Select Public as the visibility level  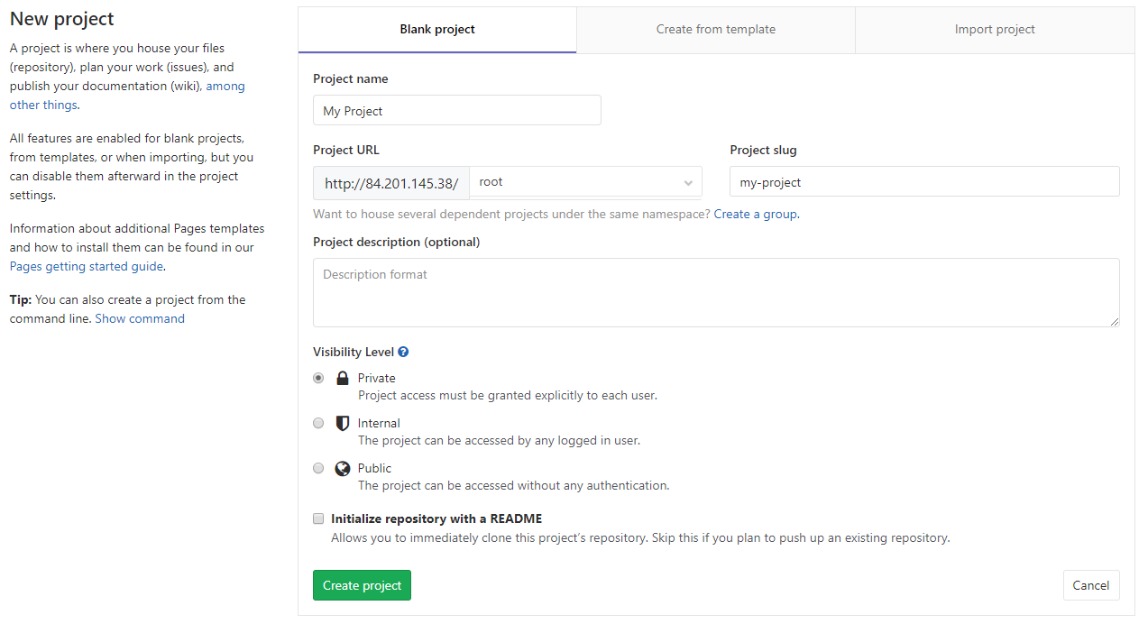pos(317,467)
